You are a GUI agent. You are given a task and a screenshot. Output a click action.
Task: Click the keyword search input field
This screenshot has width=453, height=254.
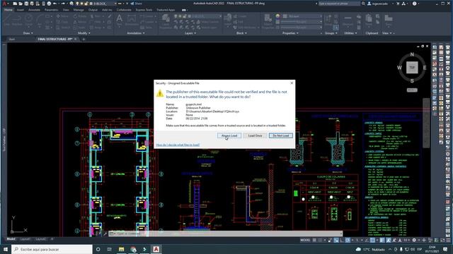tap(339, 4)
